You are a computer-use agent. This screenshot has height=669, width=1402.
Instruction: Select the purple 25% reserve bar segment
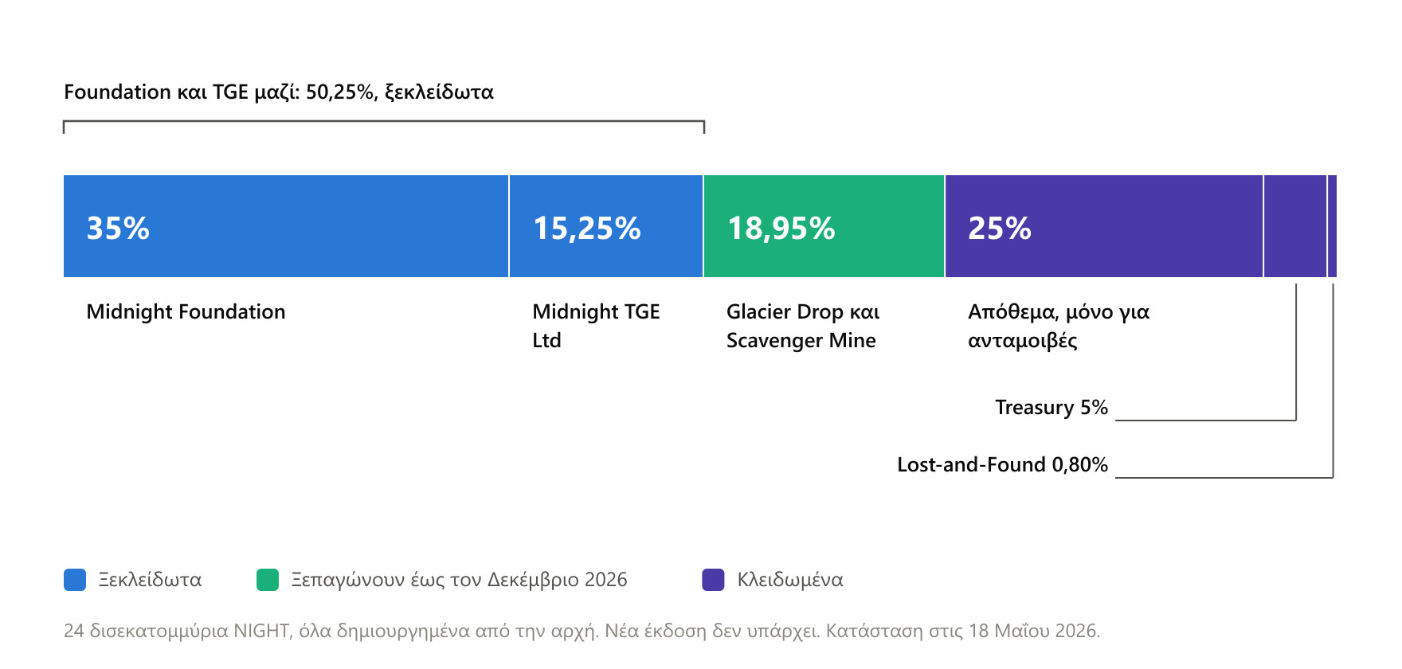(x=1104, y=226)
